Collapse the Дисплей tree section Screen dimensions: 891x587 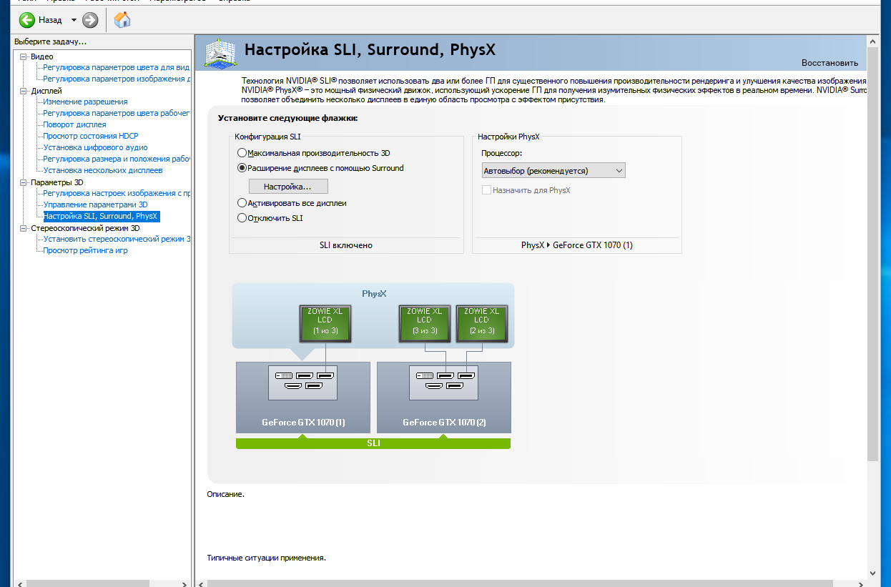(24, 91)
